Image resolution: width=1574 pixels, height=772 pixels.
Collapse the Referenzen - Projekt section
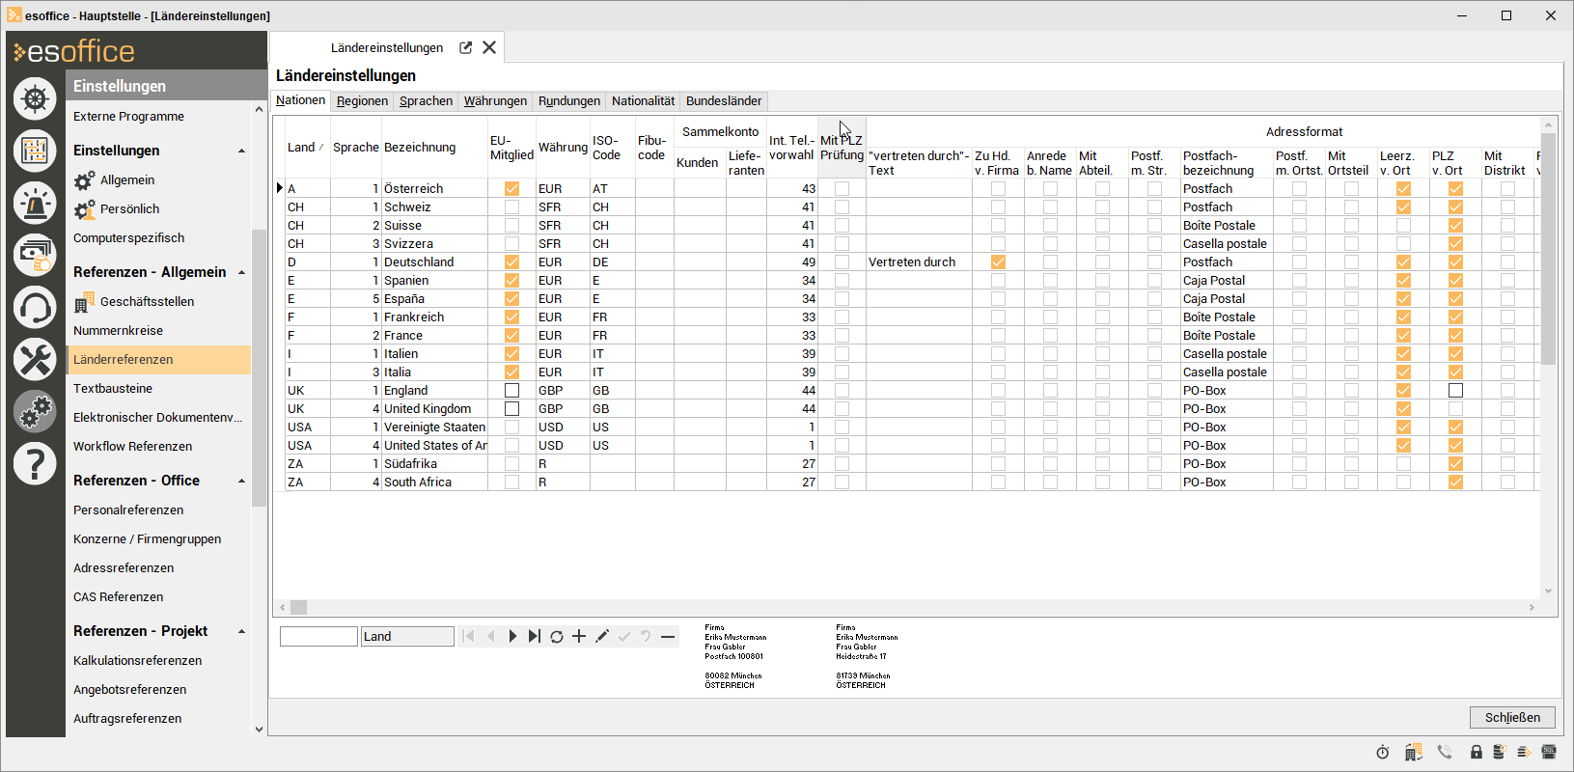point(241,632)
